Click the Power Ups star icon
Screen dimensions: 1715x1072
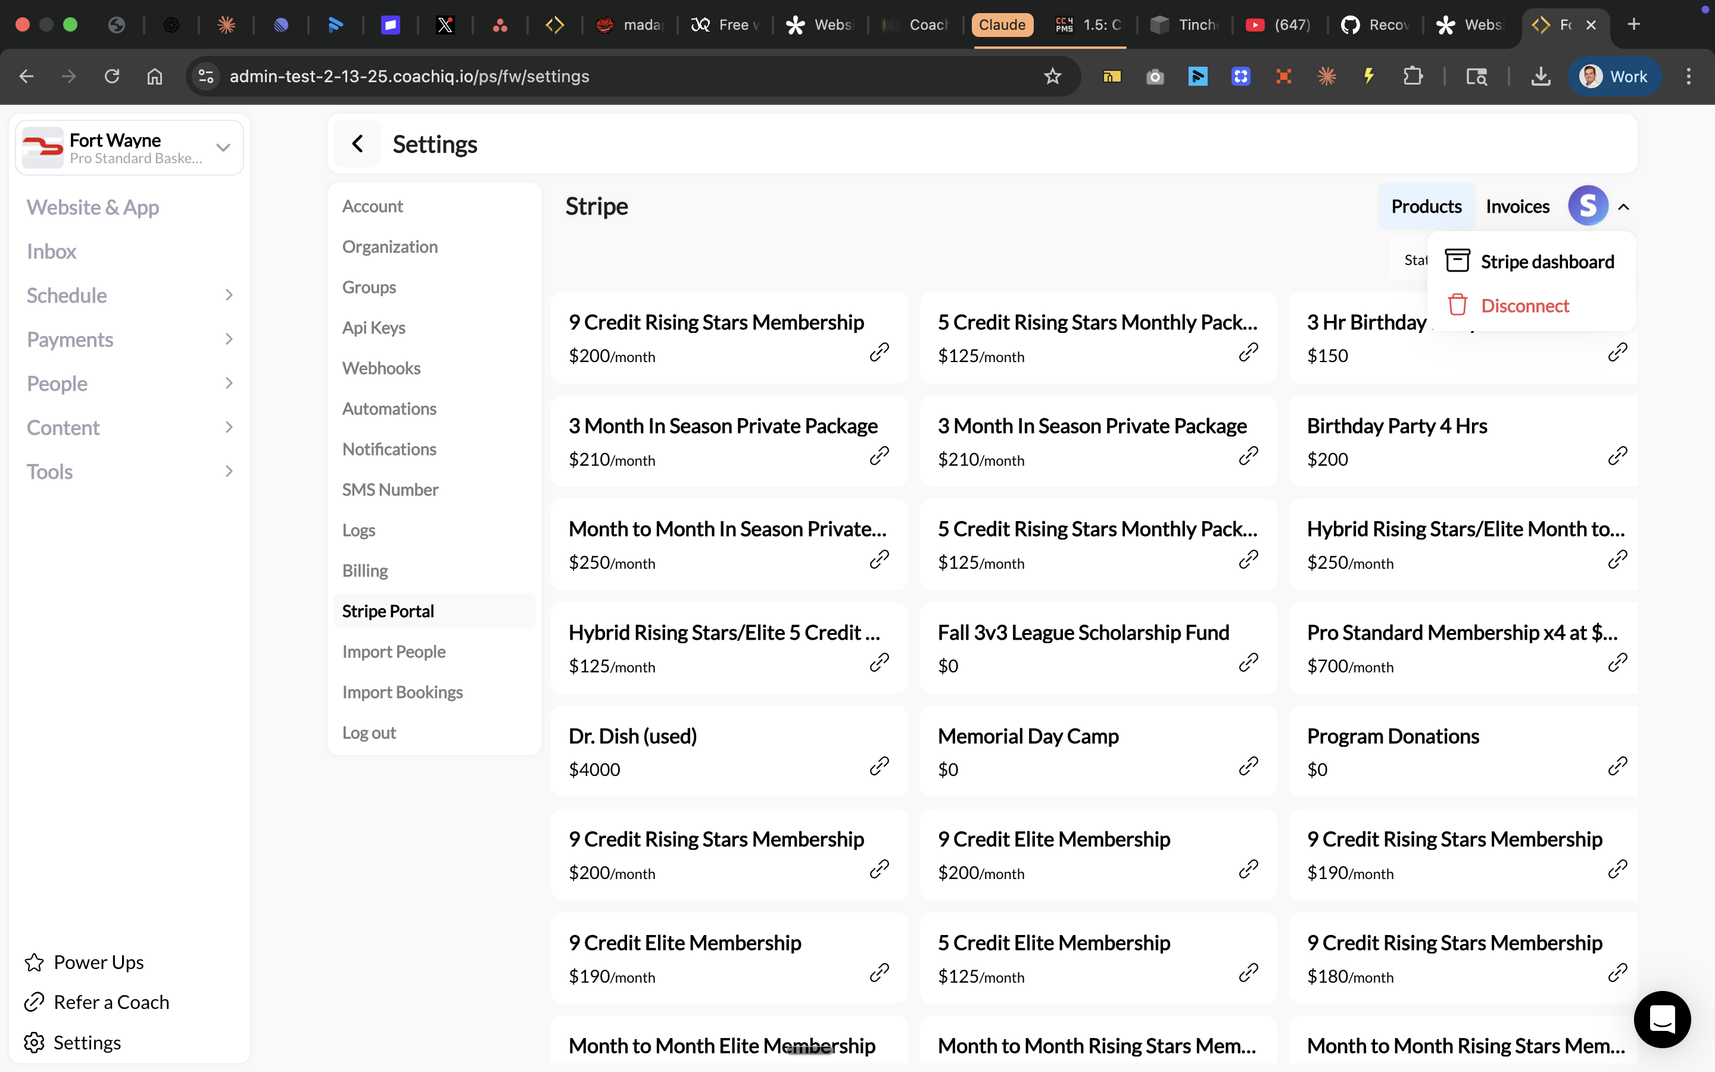tap(34, 961)
